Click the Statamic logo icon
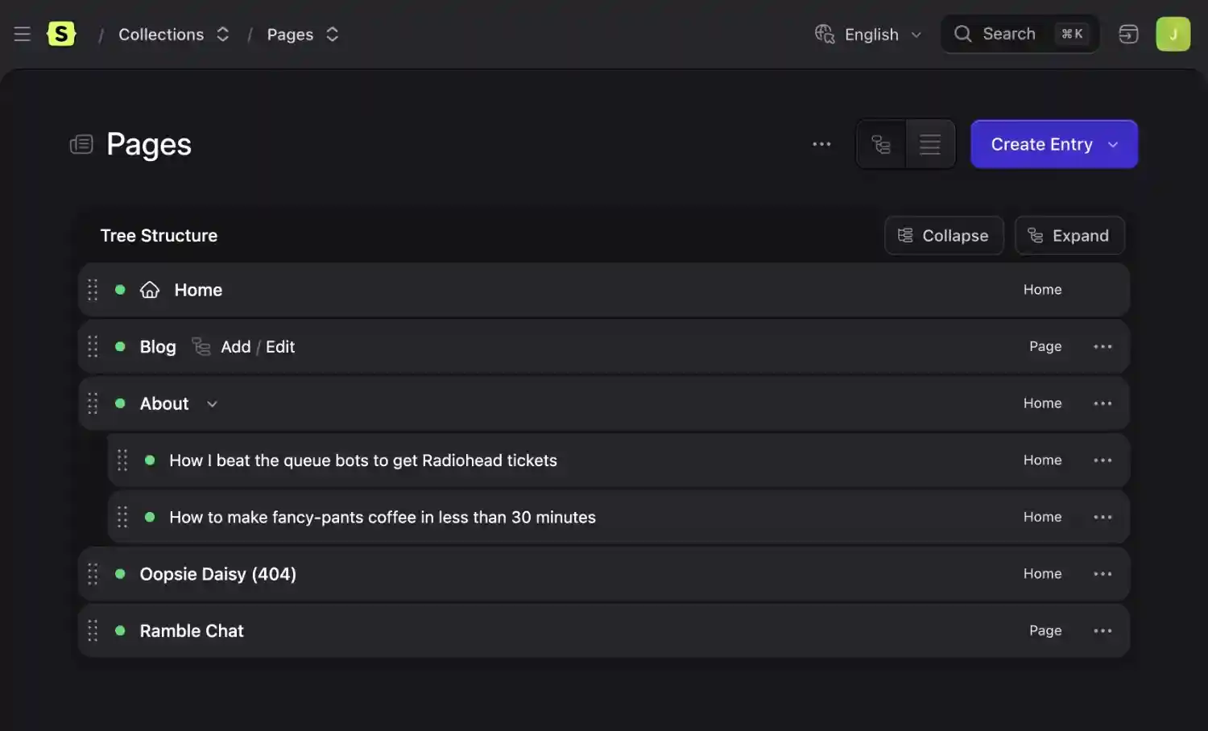 61,34
